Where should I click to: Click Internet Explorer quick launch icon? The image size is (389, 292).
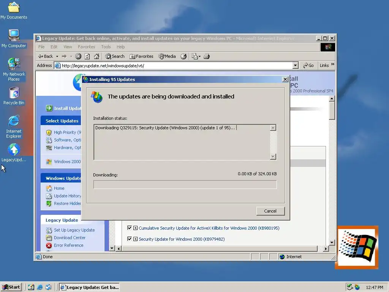[40, 287]
